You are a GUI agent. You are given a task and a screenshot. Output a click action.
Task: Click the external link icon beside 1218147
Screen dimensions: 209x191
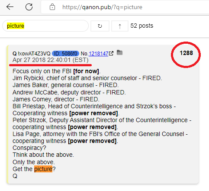[111, 53]
